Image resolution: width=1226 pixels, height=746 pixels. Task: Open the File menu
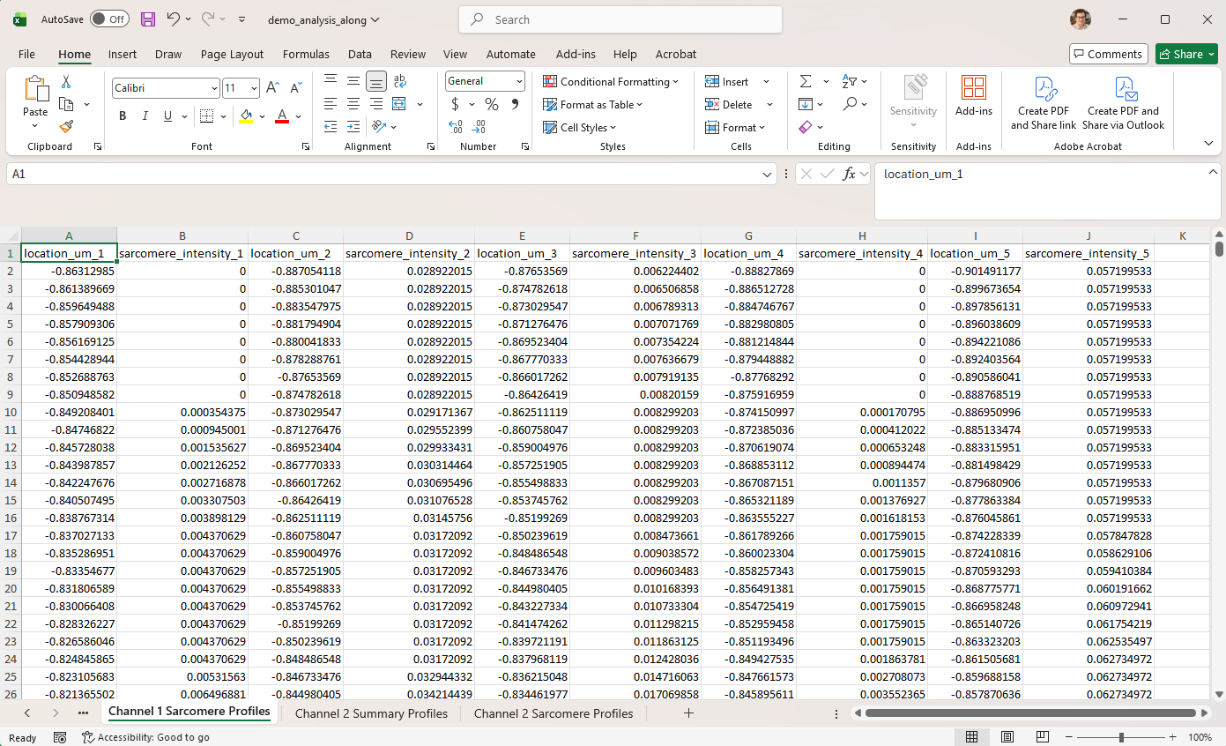[26, 54]
